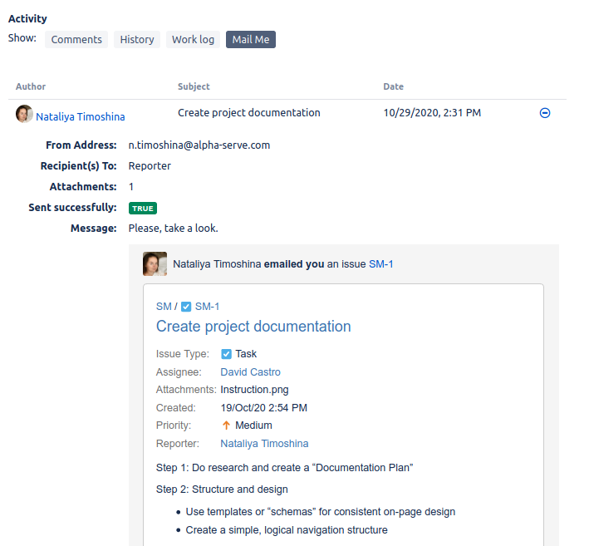Image resolution: width=589 pixels, height=546 pixels.
Task: Open Nataliya Timoshina author profile link
Action: 81,117
